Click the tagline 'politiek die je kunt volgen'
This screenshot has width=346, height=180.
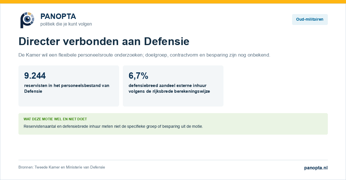(x=66, y=24)
